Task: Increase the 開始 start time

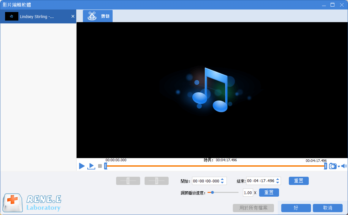Action: click(x=222, y=179)
